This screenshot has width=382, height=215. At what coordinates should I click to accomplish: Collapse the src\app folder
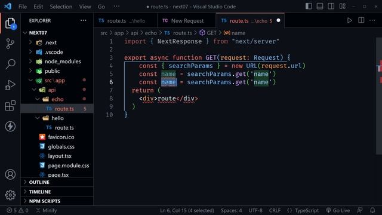[57, 81]
